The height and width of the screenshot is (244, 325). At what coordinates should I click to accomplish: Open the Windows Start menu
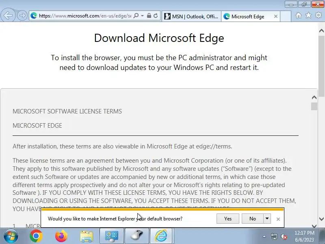(x=11, y=236)
